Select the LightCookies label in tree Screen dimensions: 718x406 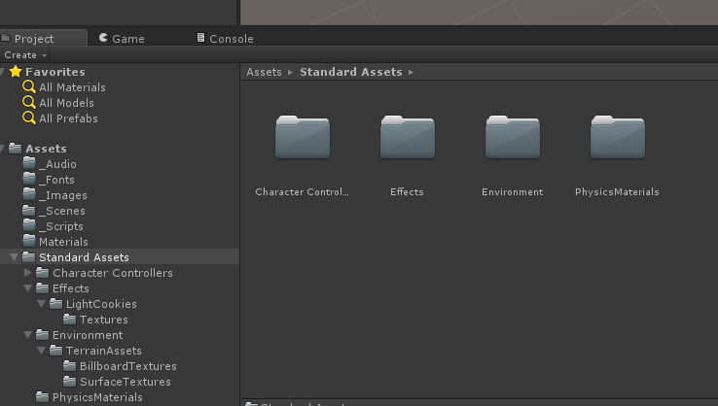tap(101, 304)
